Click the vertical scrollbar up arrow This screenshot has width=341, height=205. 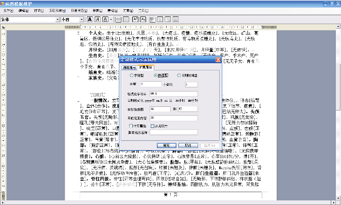coord(338,27)
